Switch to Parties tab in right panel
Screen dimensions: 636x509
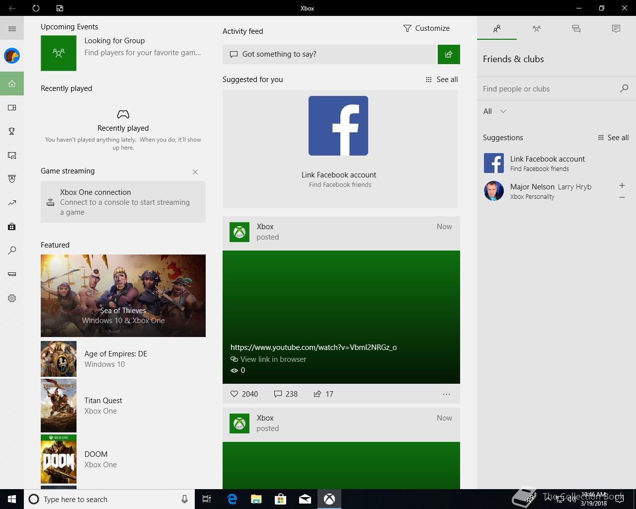(x=537, y=29)
